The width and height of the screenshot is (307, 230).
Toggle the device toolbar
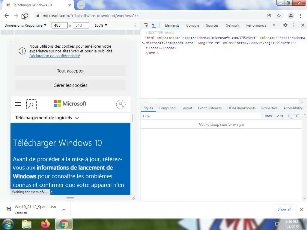tap(154, 25)
